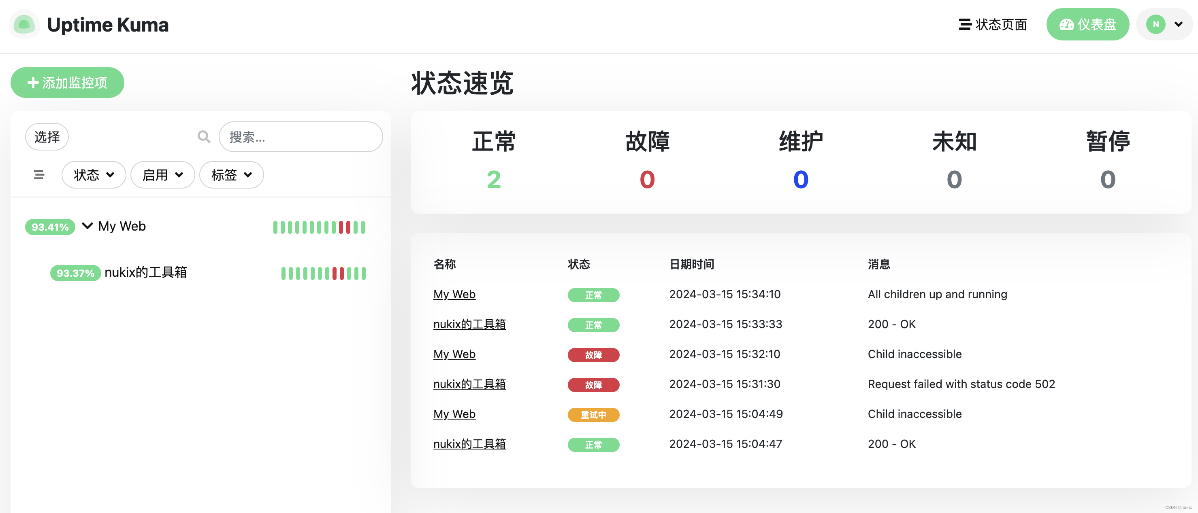Open the My Web link in the first table row
This screenshot has width=1198, height=513.
(x=454, y=294)
